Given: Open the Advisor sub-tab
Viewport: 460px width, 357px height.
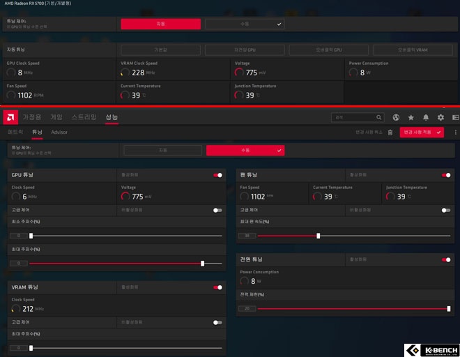Looking at the screenshot, I should pyautogui.click(x=59, y=132).
